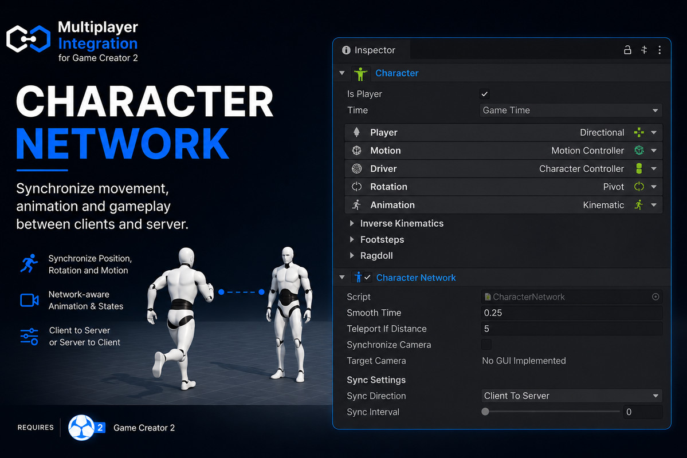Open the script object picker circle
Screen dimensions: 687x458
[x=655, y=297]
